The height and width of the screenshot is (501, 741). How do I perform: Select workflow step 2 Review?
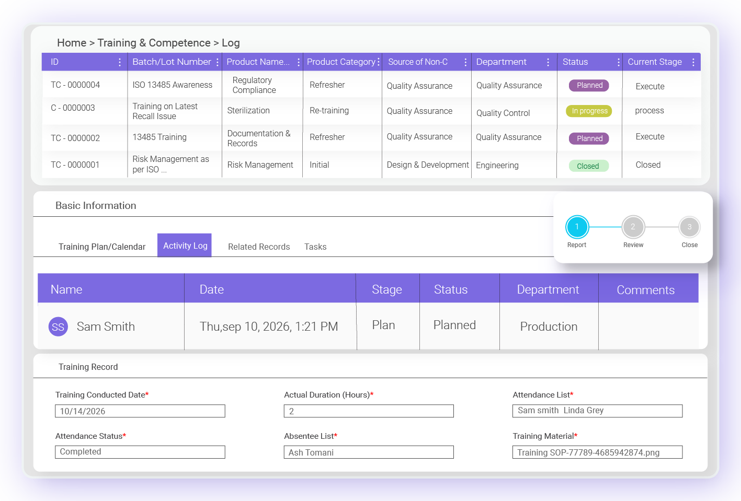point(633,227)
